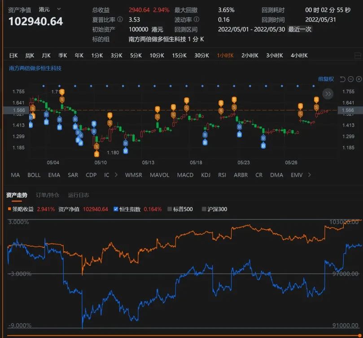This screenshot has height=338, width=363.
Task: Select the KDJ indicator
Action: 206,175
